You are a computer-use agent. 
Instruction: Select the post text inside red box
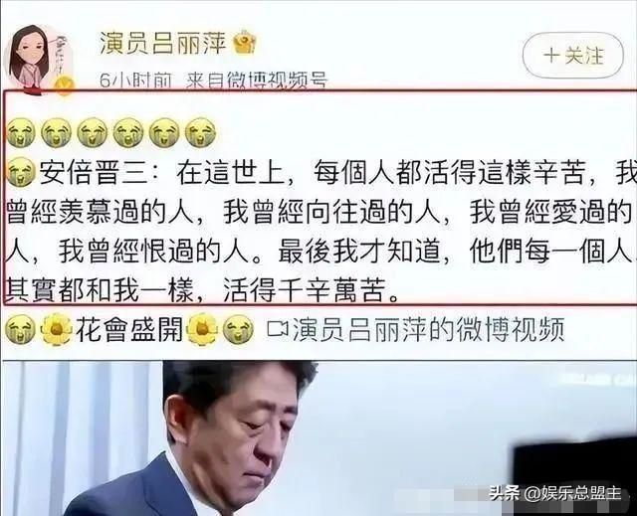[320, 197]
